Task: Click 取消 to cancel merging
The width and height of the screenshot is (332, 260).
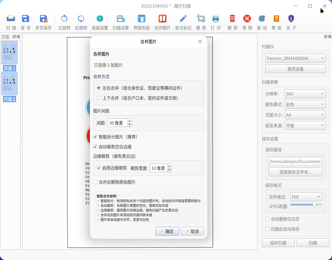Action: [192, 231]
